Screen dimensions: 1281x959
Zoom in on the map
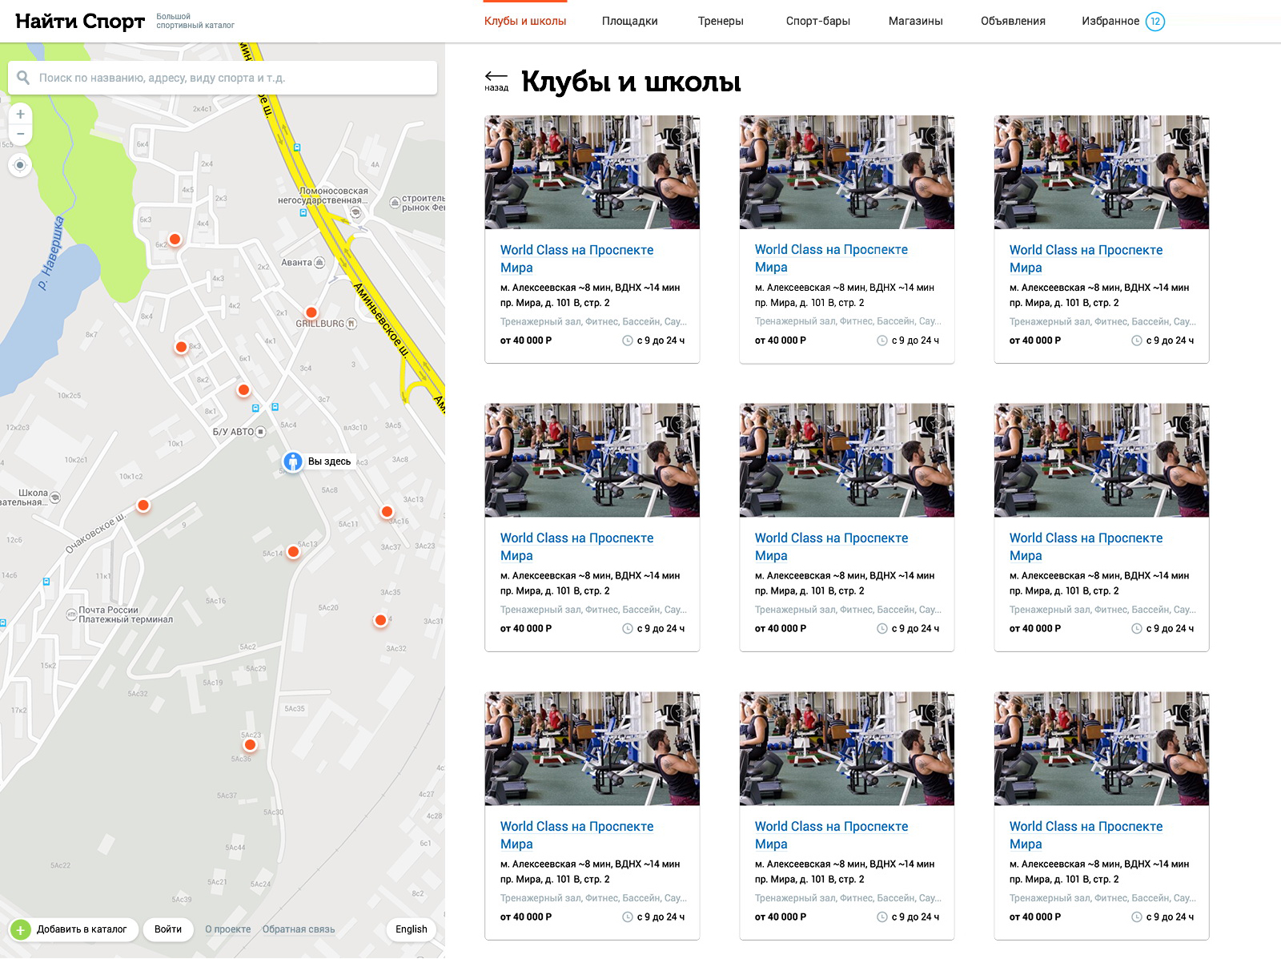click(x=21, y=115)
